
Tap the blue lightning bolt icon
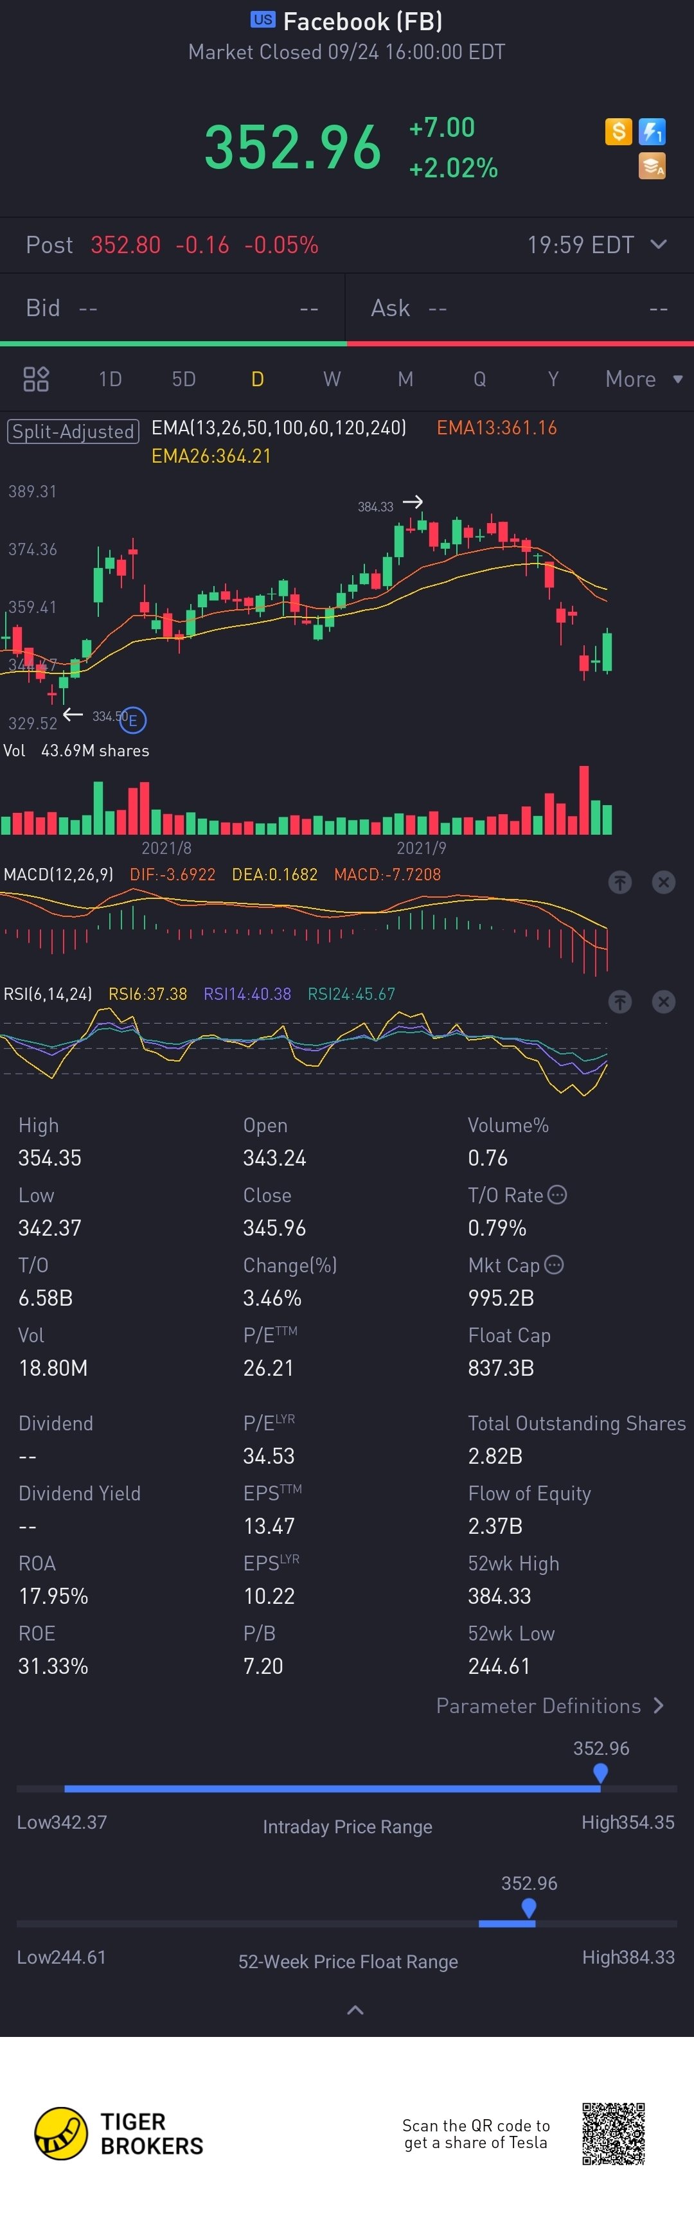pyautogui.click(x=652, y=132)
